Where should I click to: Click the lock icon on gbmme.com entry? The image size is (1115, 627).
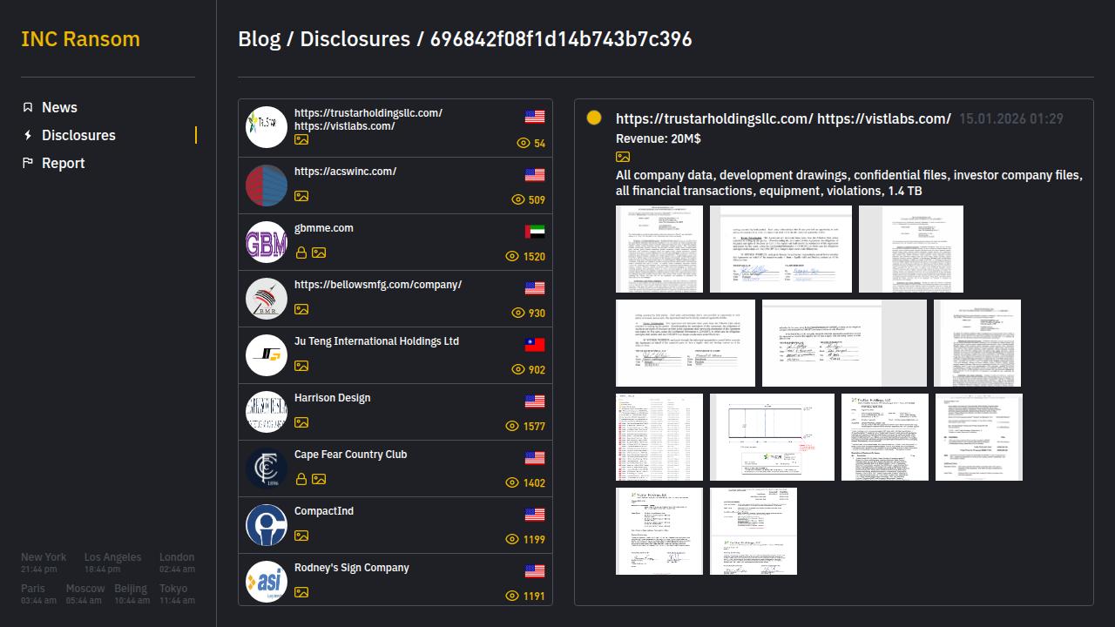coord(301,253)
